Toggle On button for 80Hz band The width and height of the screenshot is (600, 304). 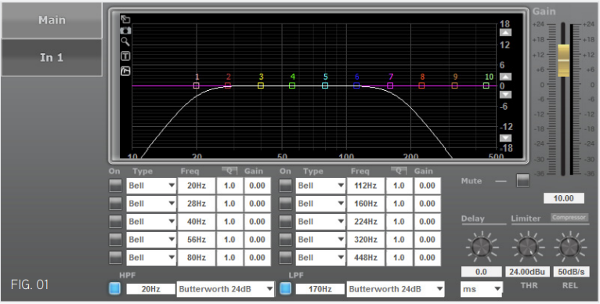[x=115, y=258]
